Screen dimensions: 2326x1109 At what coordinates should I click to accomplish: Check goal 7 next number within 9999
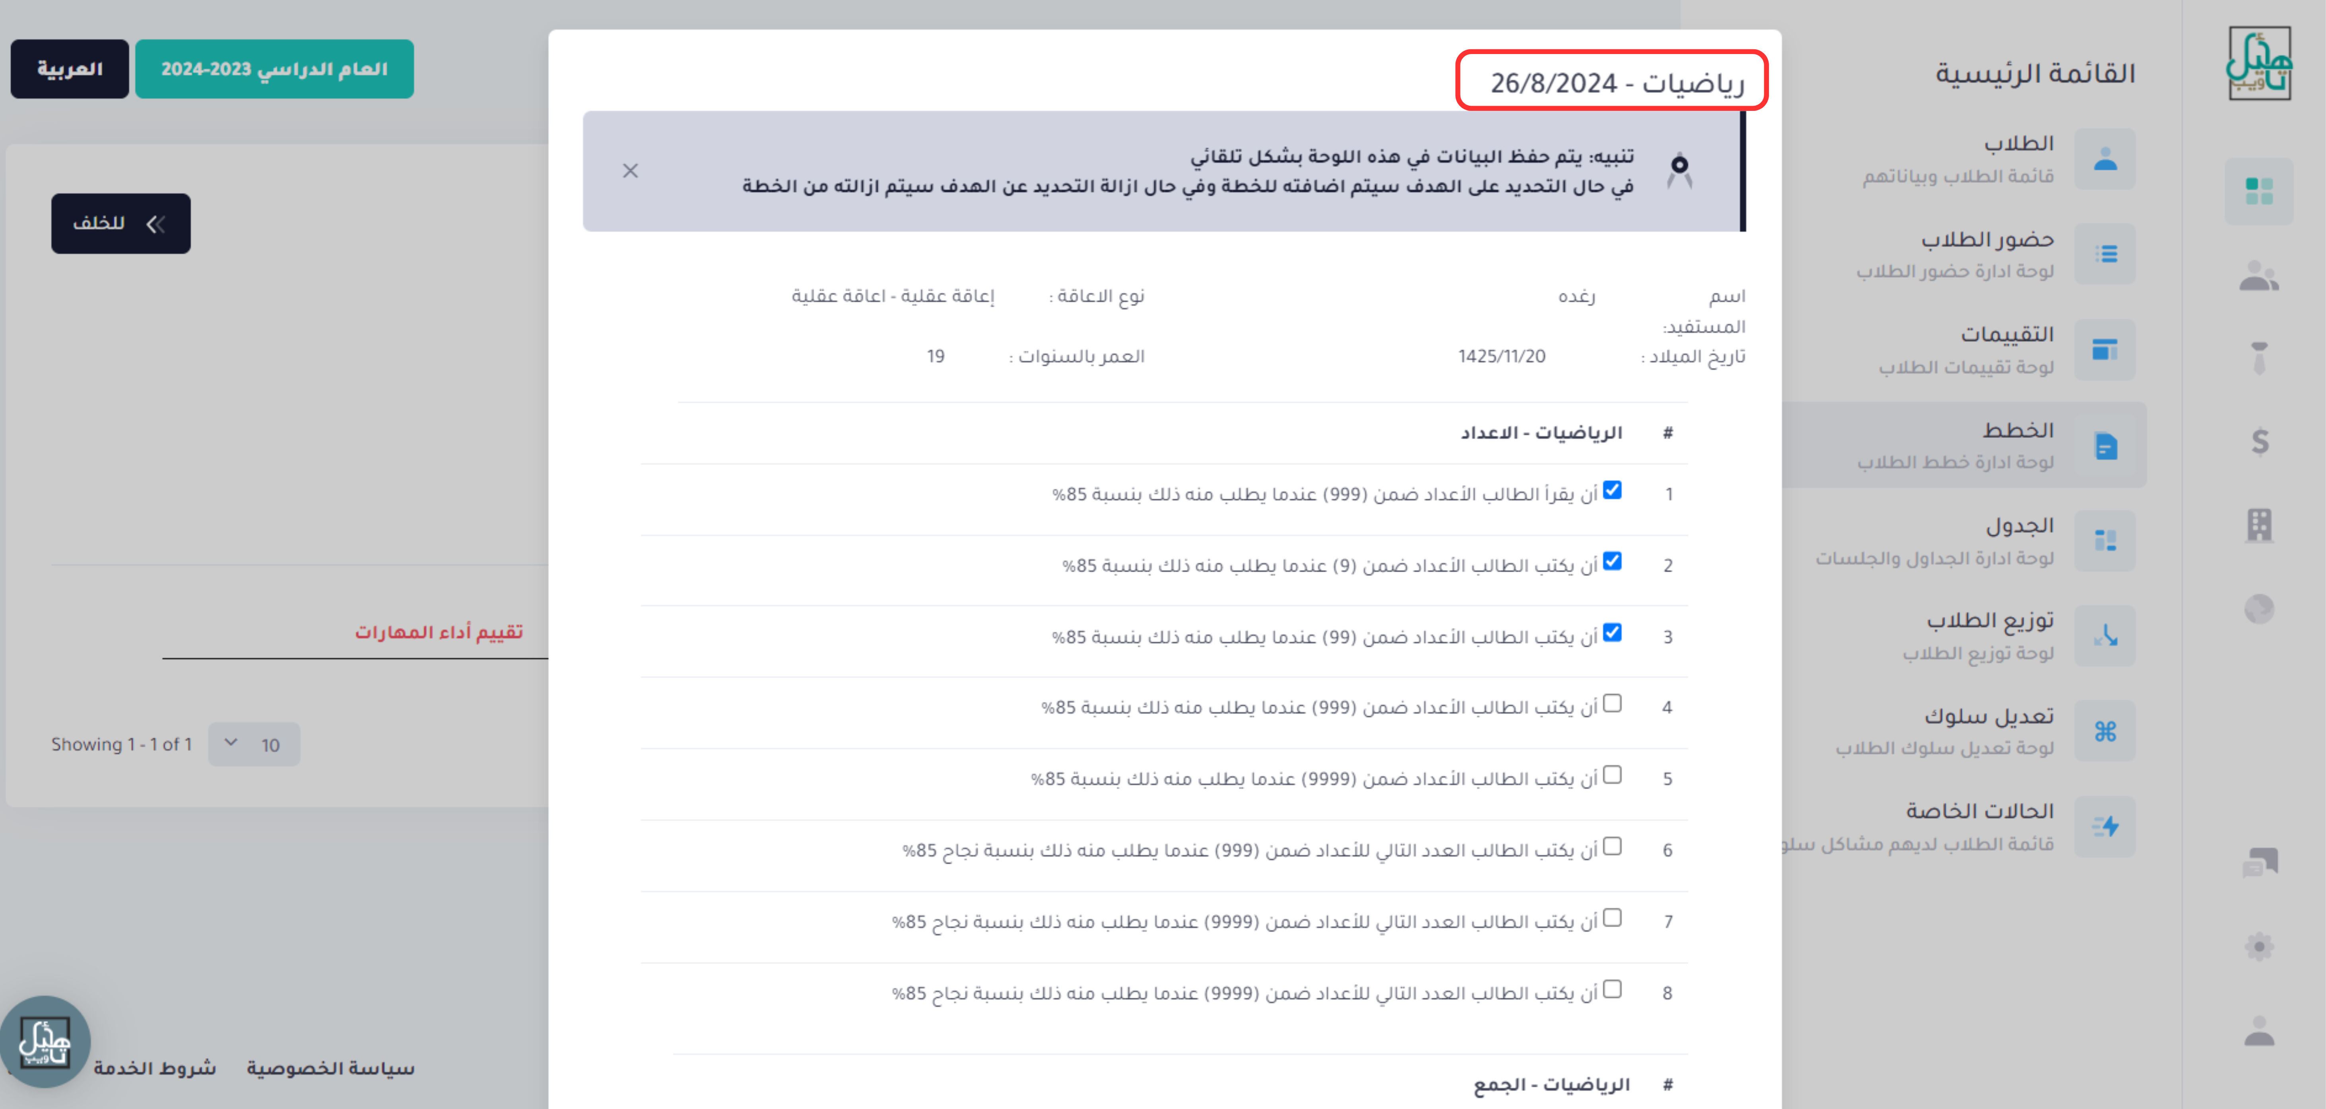coord(1612,918)
